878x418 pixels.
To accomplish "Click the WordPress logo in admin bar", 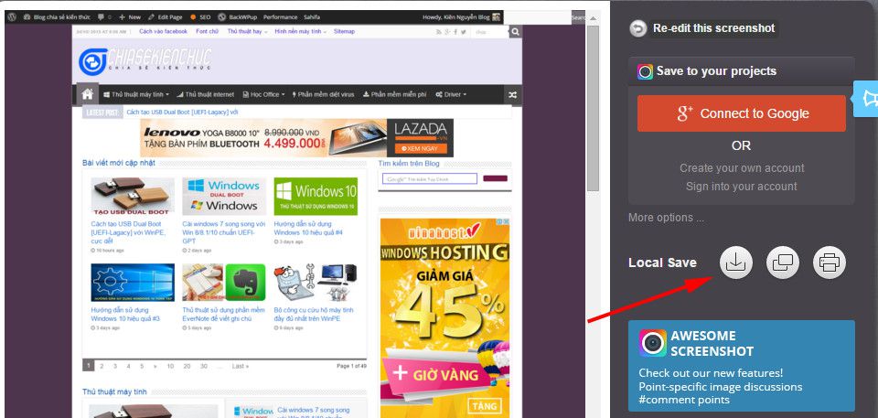I will click(12, 16).
